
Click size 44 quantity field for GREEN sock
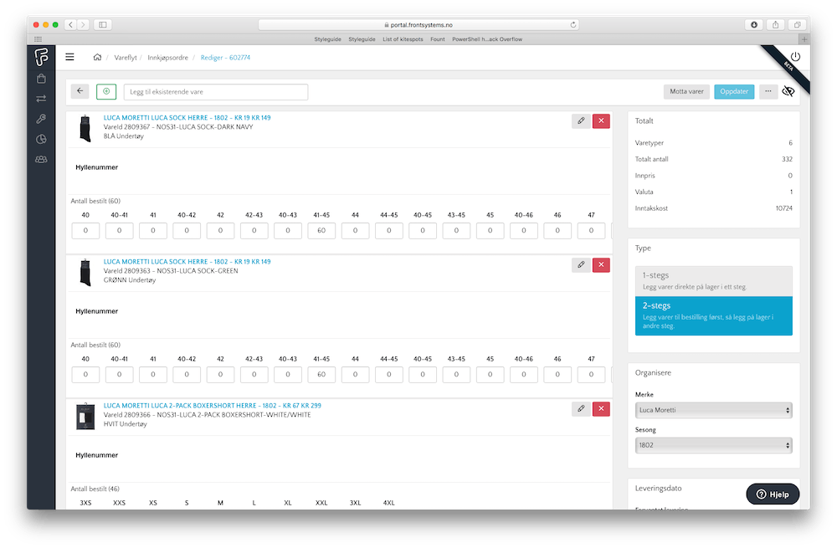click(355, 375)
